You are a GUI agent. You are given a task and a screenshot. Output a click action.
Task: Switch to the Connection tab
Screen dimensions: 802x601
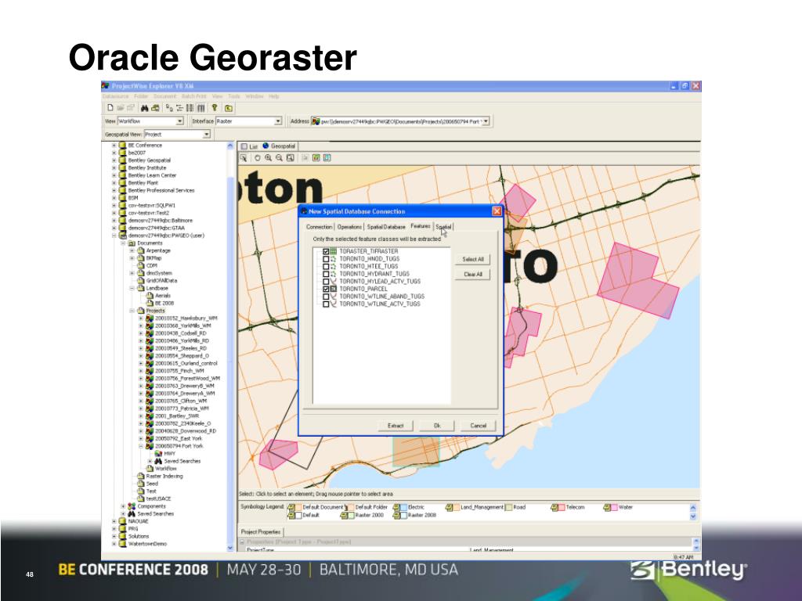pos(320,226)
